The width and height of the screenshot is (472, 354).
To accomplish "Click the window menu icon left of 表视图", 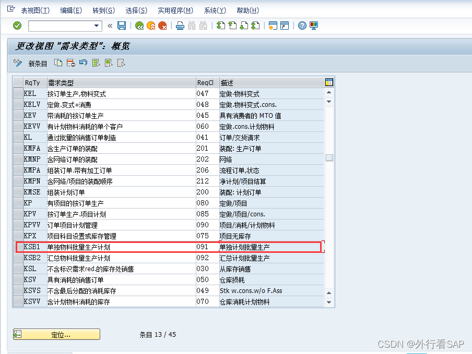I will [11, 9].
